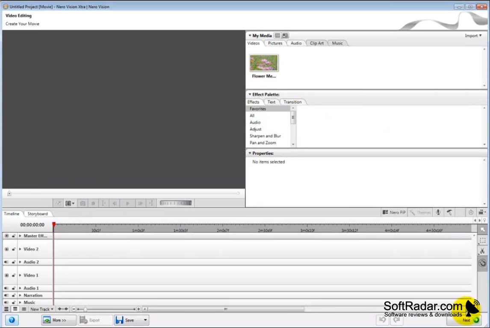Screen dimensions: 490x328
Task: Click the clock duration icon above timeline
Action: coord(471,212)
